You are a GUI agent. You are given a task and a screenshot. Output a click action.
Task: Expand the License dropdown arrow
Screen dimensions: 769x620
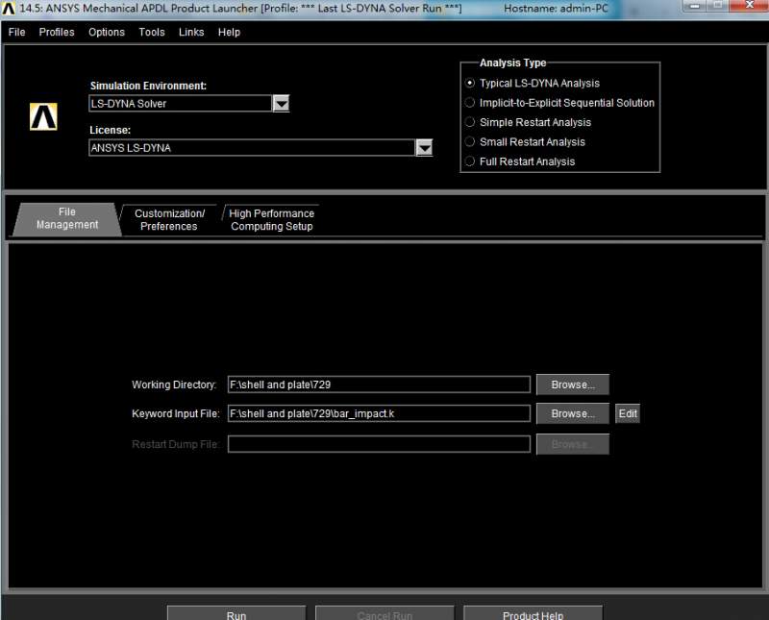[424, 148]
